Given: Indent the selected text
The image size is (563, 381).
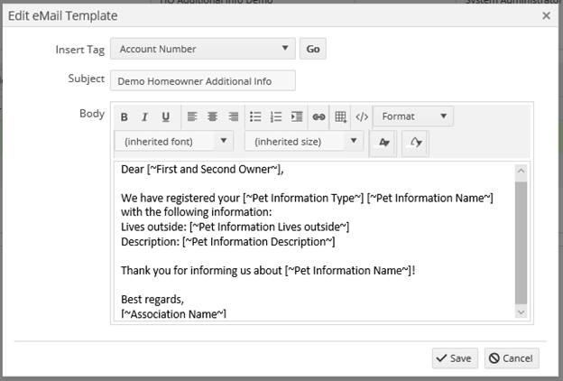Looking at the screenshot, I should (x=297, y=116).
